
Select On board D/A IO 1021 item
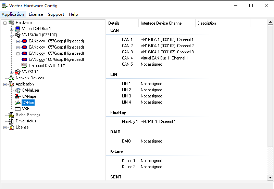pyautogui.click(x=47, y=66)
